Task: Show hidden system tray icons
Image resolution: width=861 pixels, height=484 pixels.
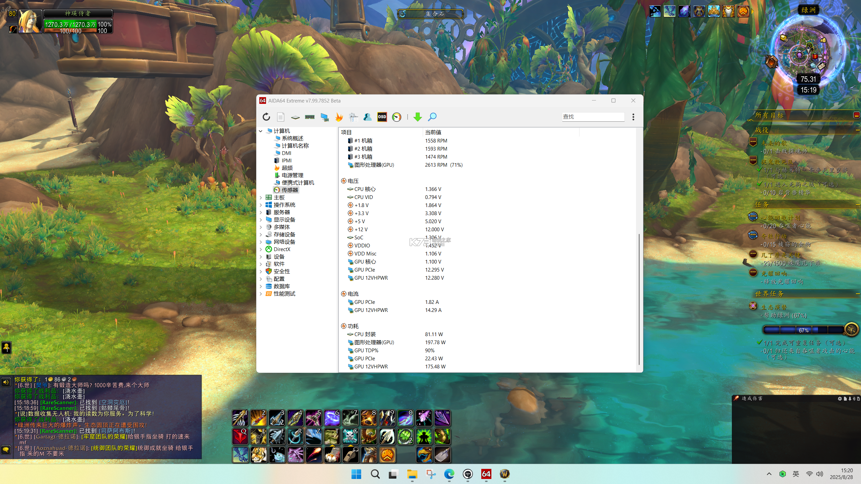Action: pyautogui.click(x=769, y=474)
